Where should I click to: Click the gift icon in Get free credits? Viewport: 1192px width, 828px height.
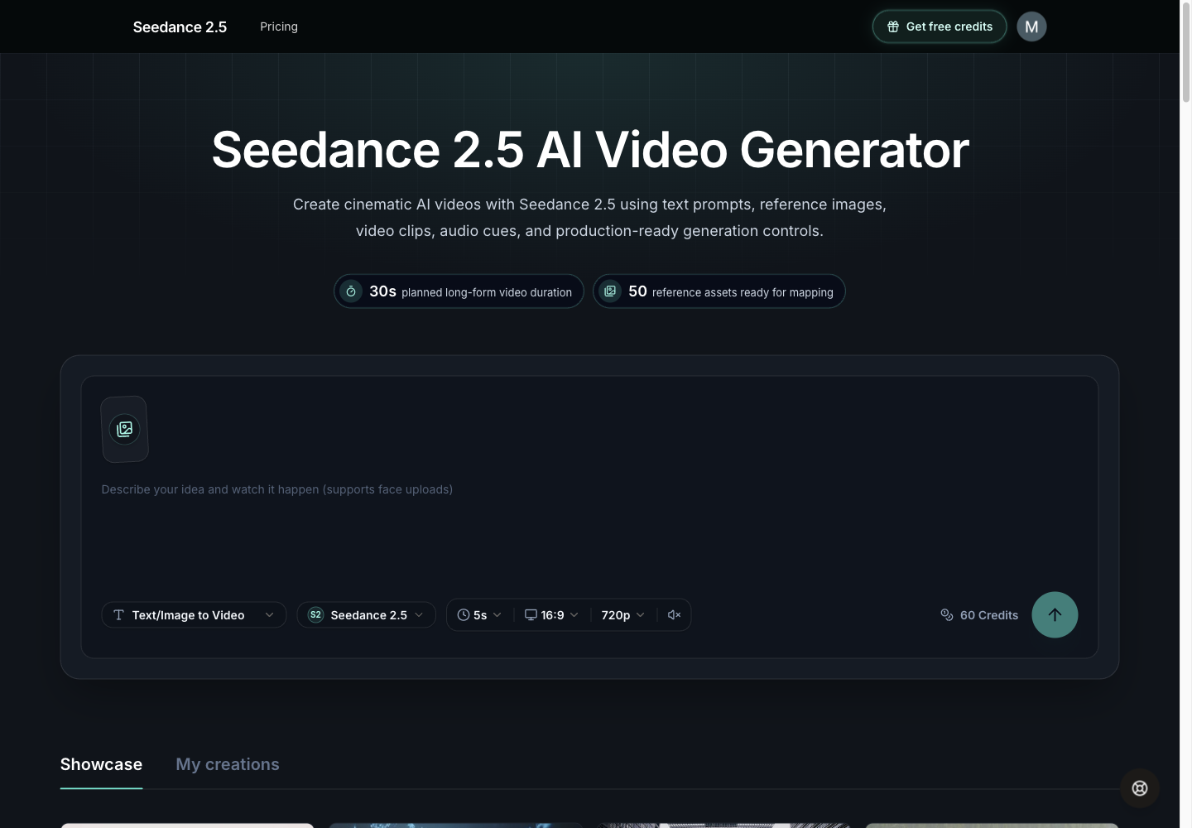coord(893,26)
